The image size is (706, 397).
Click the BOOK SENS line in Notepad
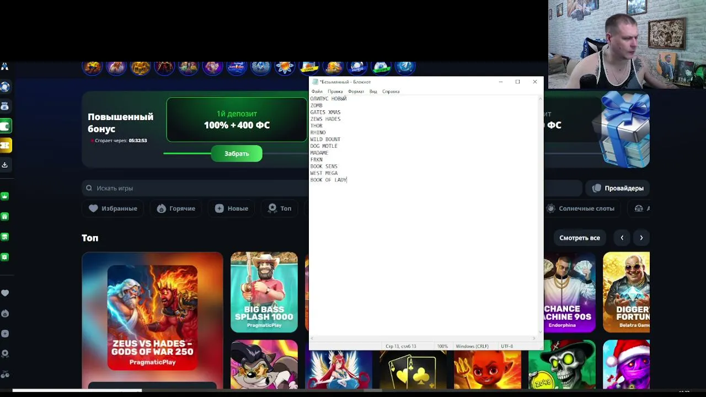[x=324, y=167]
